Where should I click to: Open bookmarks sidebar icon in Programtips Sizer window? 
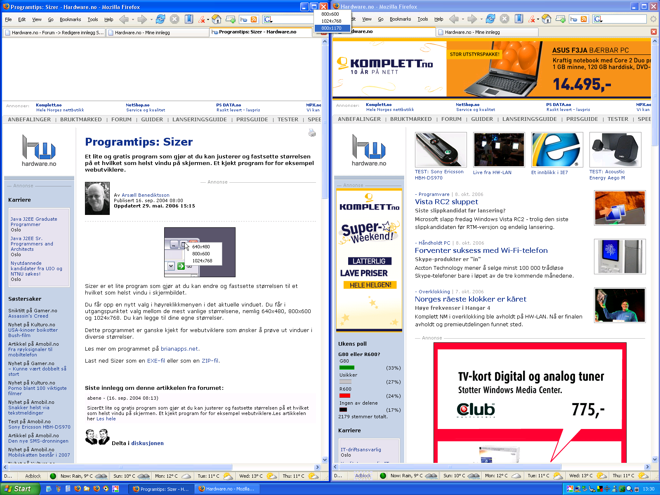click(189, 19)
